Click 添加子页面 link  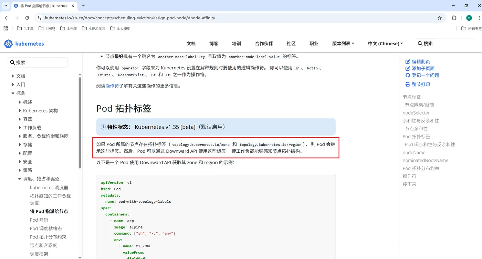pos(420,69)
